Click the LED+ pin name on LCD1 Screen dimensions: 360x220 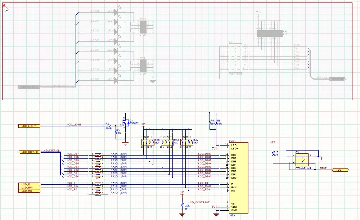(234, 149)
